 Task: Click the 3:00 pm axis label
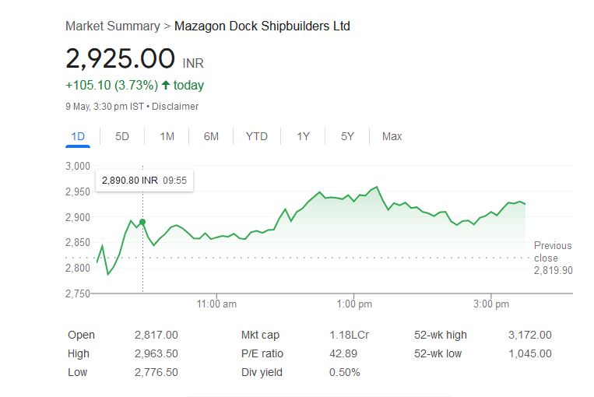(491, 304)
